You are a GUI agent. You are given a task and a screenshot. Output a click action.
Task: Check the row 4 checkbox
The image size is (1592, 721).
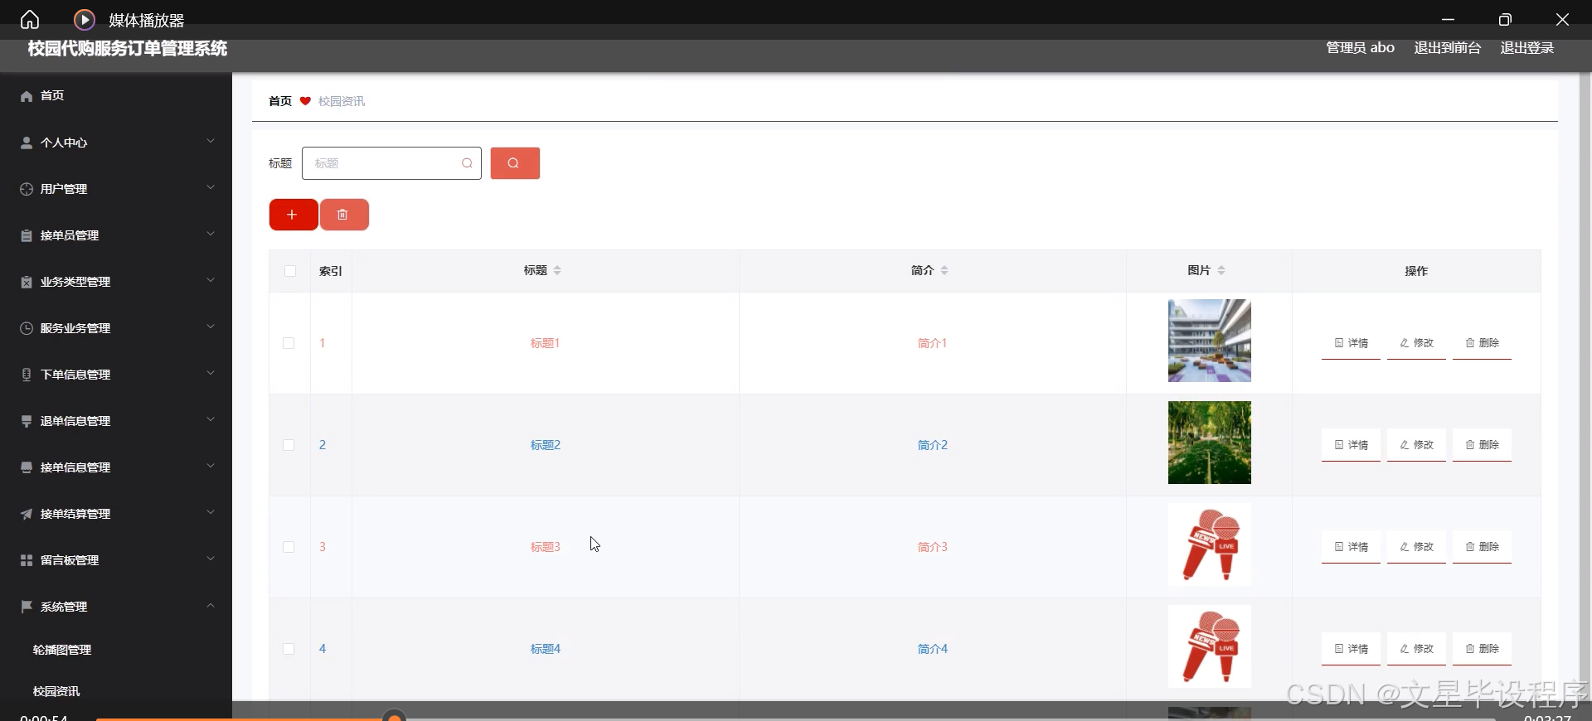pos(289,649)
